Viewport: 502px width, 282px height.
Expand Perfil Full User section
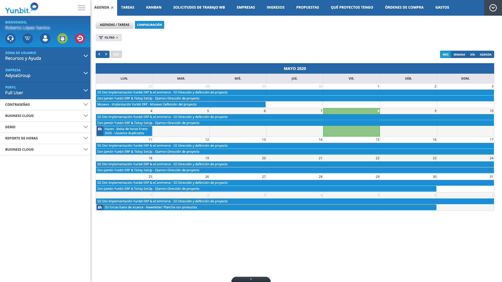45,90
